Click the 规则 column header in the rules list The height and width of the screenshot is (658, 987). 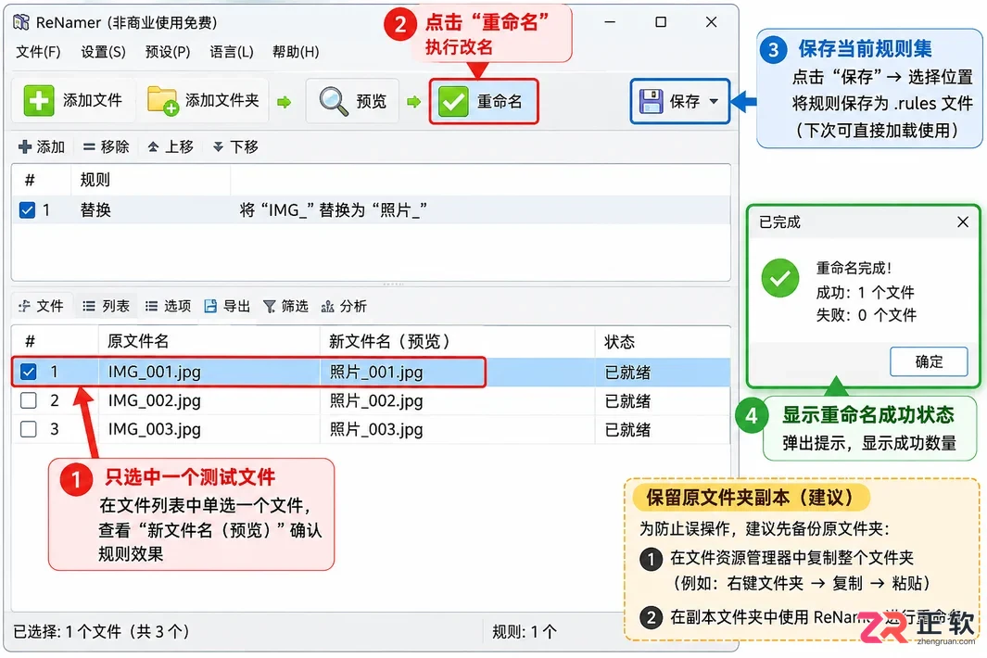pos(150,180)
